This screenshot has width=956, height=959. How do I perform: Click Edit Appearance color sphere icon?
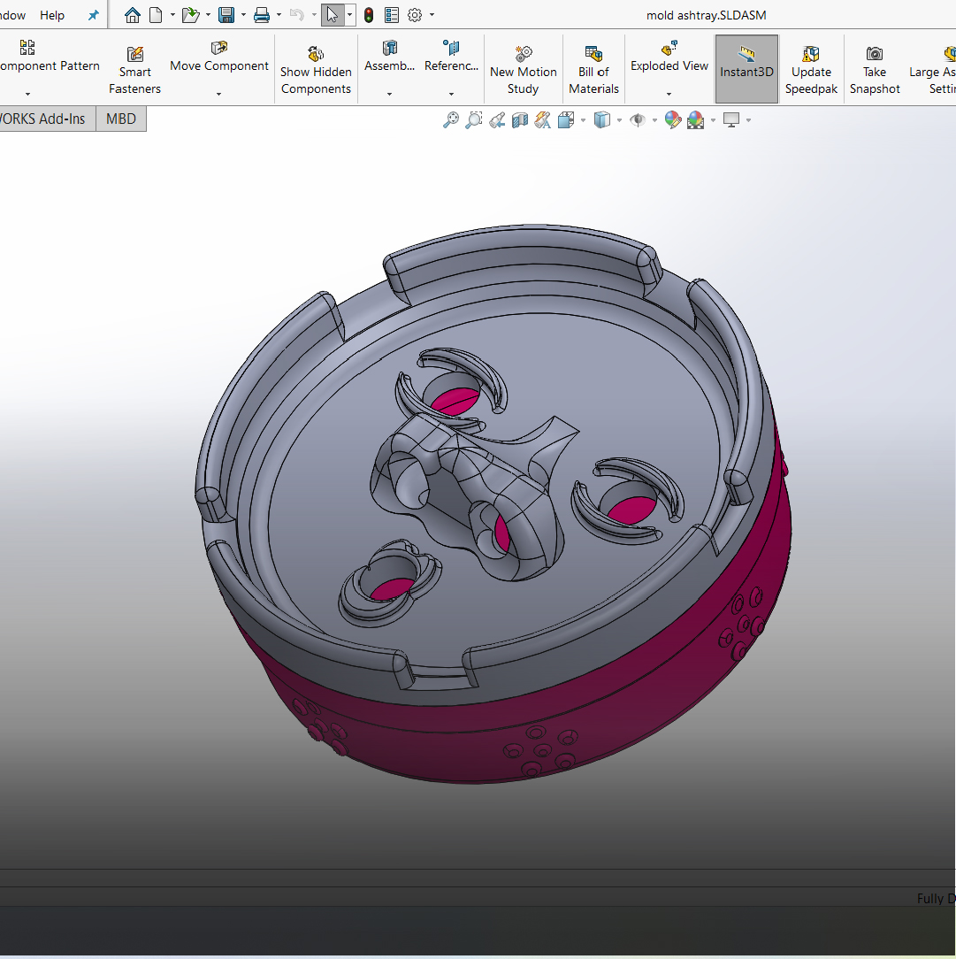pos(673,120)
